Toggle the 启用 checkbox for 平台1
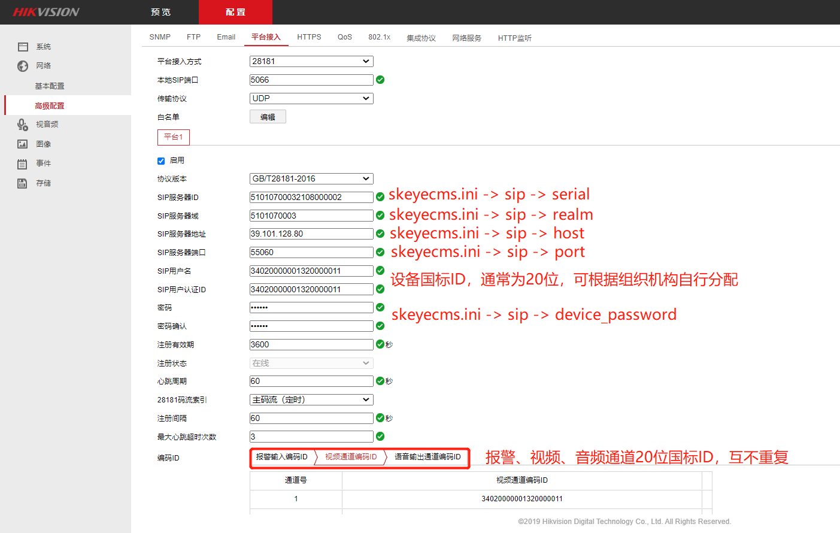 click(160, 160)
